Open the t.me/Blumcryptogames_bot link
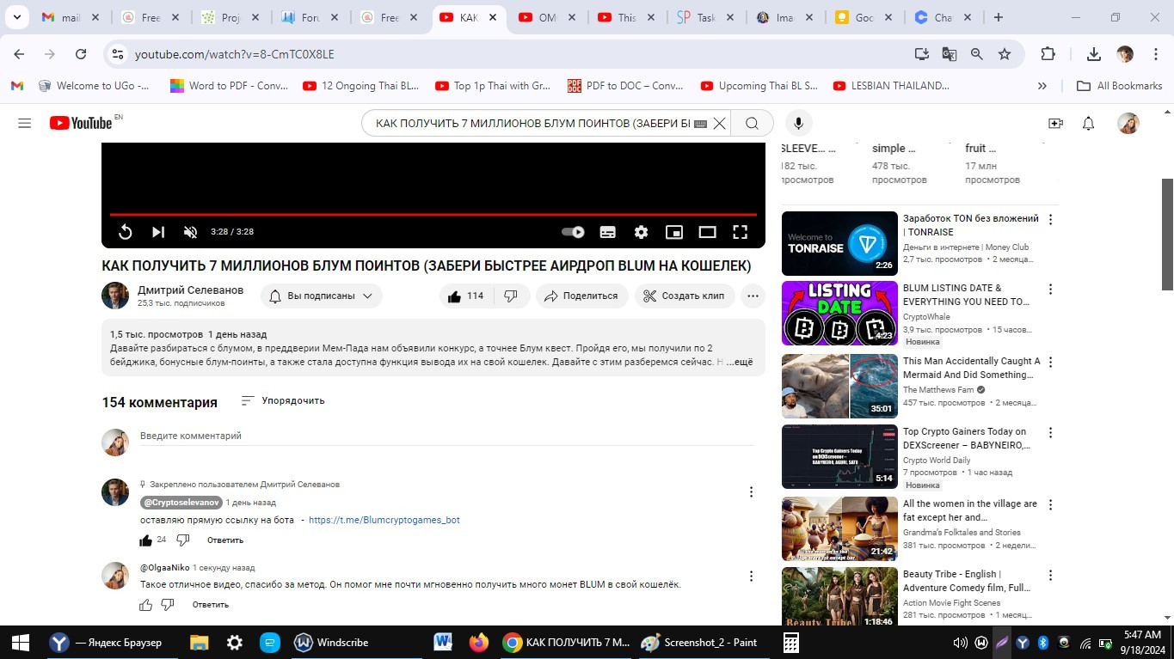 (384, 520)
